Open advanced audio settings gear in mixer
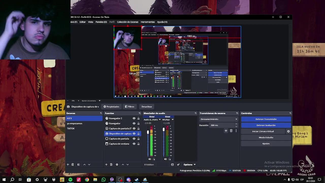 click(x=178, y=164)
